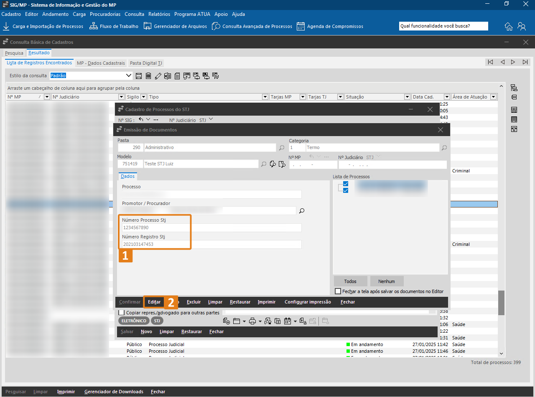
Task: Open Data Cad. column filter dropdown
Action: (447, 97)
